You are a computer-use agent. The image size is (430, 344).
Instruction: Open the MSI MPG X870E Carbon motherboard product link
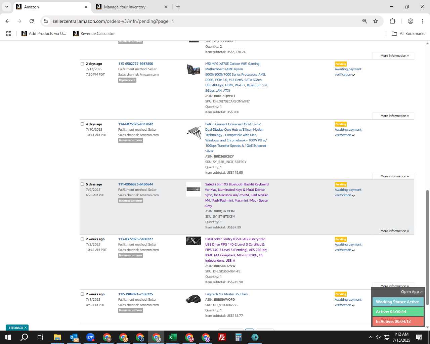[x=236, y=77]
